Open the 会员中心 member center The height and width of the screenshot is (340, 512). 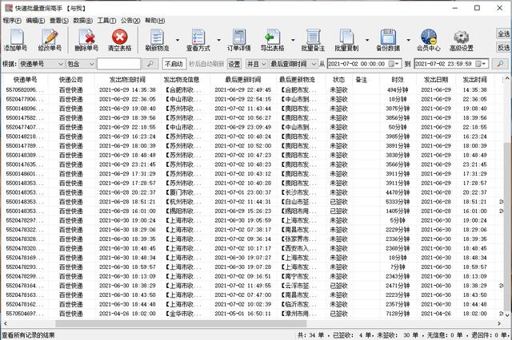click(429, 40)
